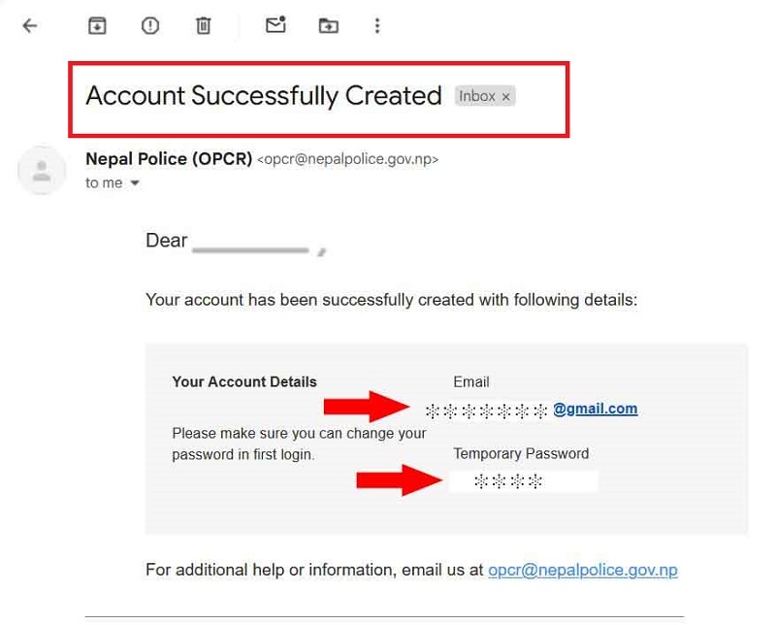Click the sender's profile avatar
Screen dimensions: 776x625
click(x=42, y=171)
